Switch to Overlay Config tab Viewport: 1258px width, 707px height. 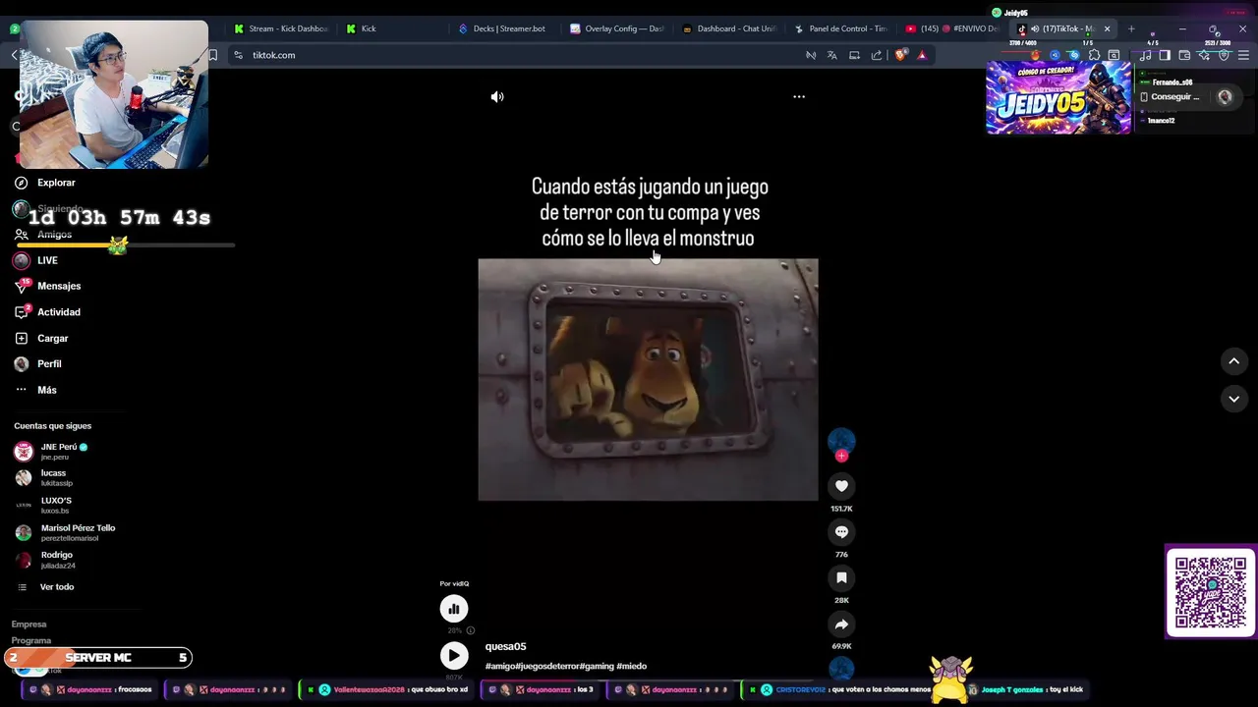click(617, 28)
